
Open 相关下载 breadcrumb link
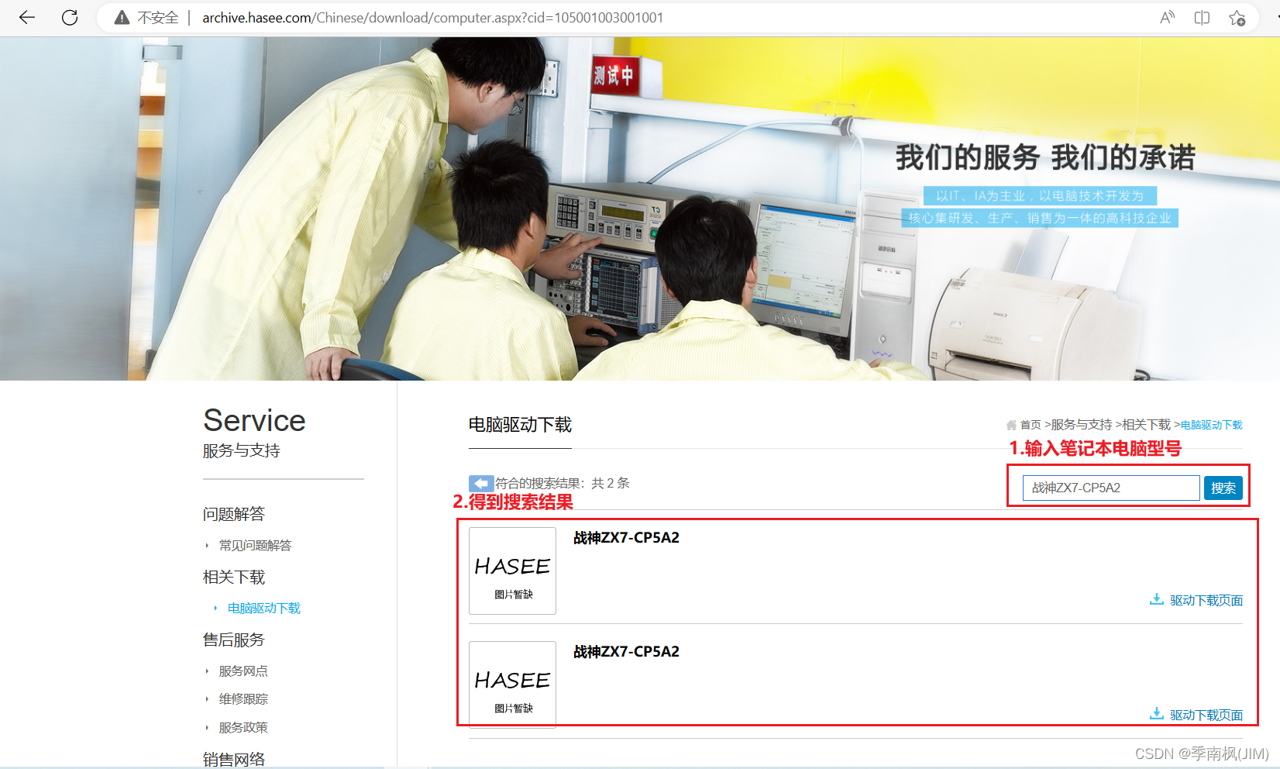(x=1147, y=425)
